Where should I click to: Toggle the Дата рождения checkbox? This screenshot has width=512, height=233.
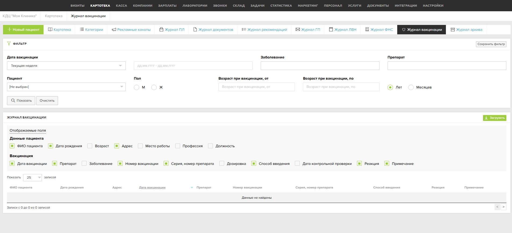click(51, 146)
